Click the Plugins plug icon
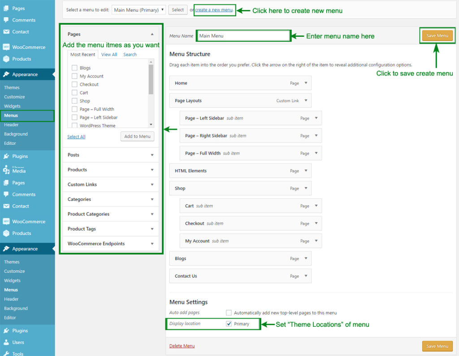This screenshot has height=356, width=459. point(6,156)
